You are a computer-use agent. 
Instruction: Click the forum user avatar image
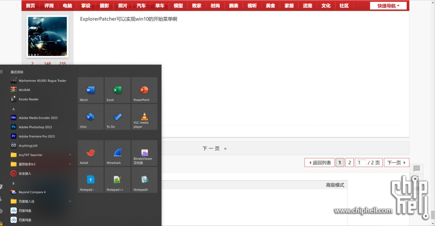(47, 36)
